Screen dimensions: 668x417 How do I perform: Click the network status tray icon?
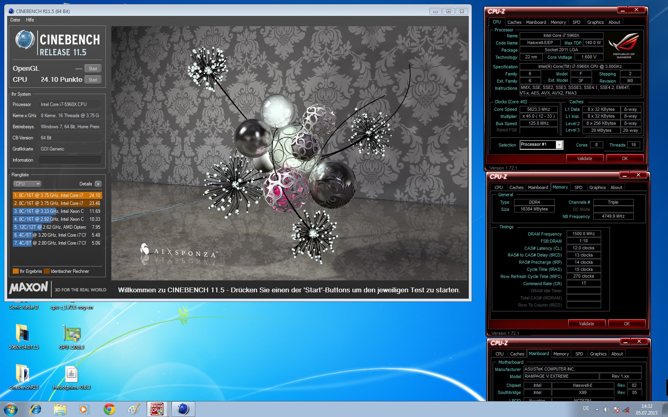tap(626, 409)
